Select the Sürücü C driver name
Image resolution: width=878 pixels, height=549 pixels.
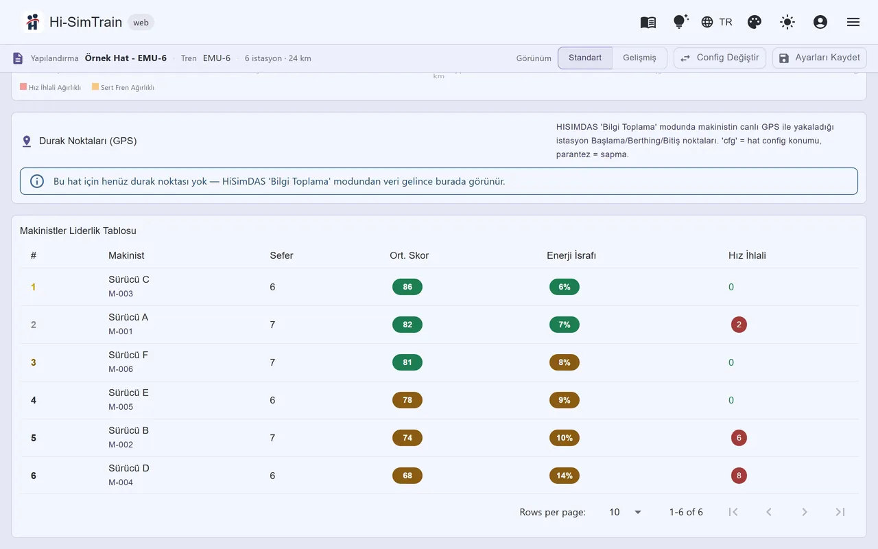129,279
